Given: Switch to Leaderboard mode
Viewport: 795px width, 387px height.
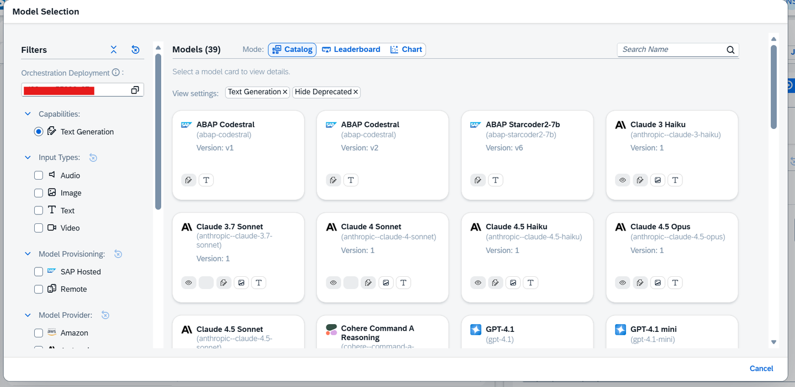Looking at the screenshot, I should 351,50.
